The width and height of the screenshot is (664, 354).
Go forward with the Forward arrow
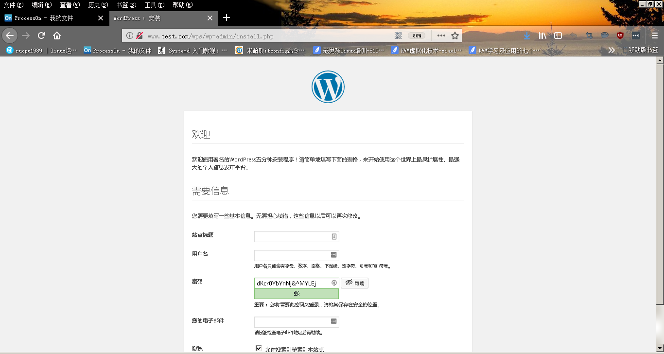(x=26, y=35)
